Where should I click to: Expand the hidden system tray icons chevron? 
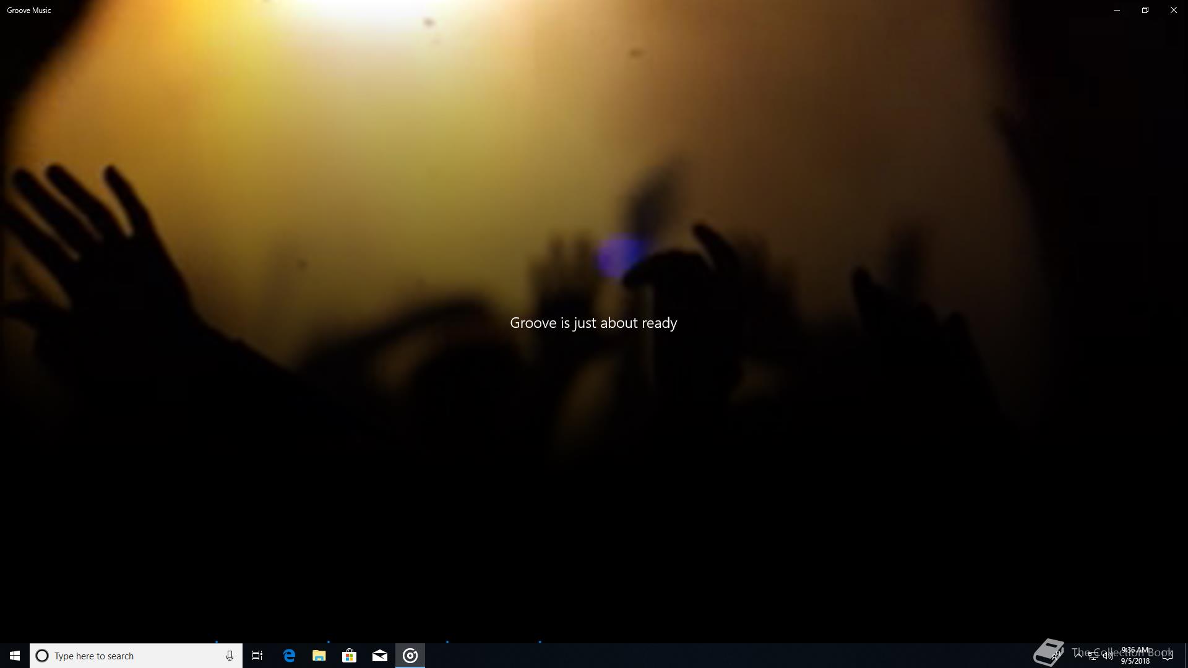click(1078, 656)
